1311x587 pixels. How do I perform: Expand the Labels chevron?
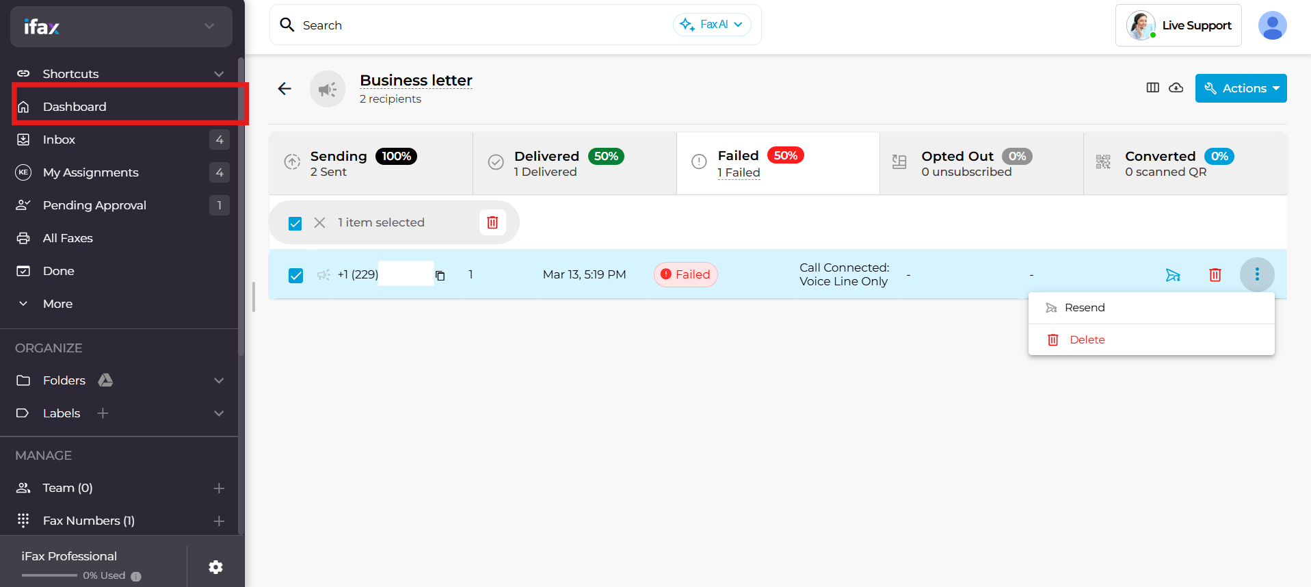[219, 413]
